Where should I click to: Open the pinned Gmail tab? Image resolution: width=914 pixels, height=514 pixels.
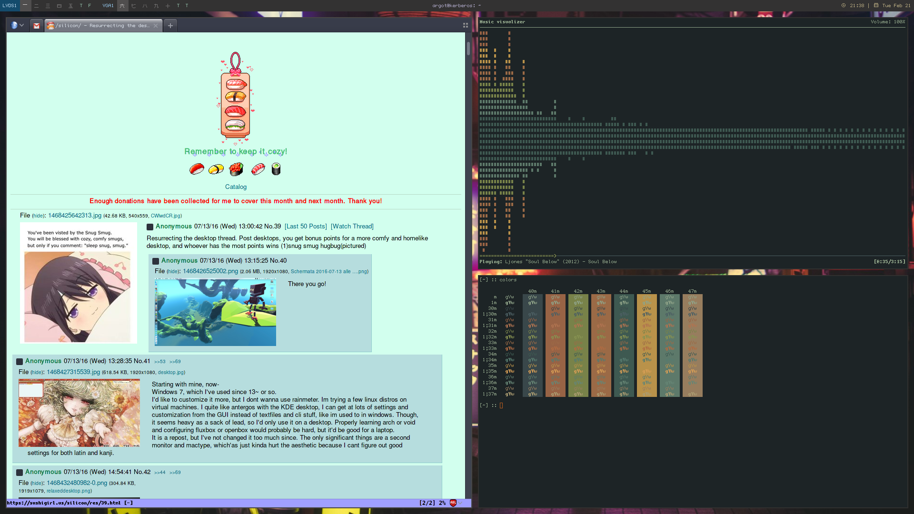[36, 26]
